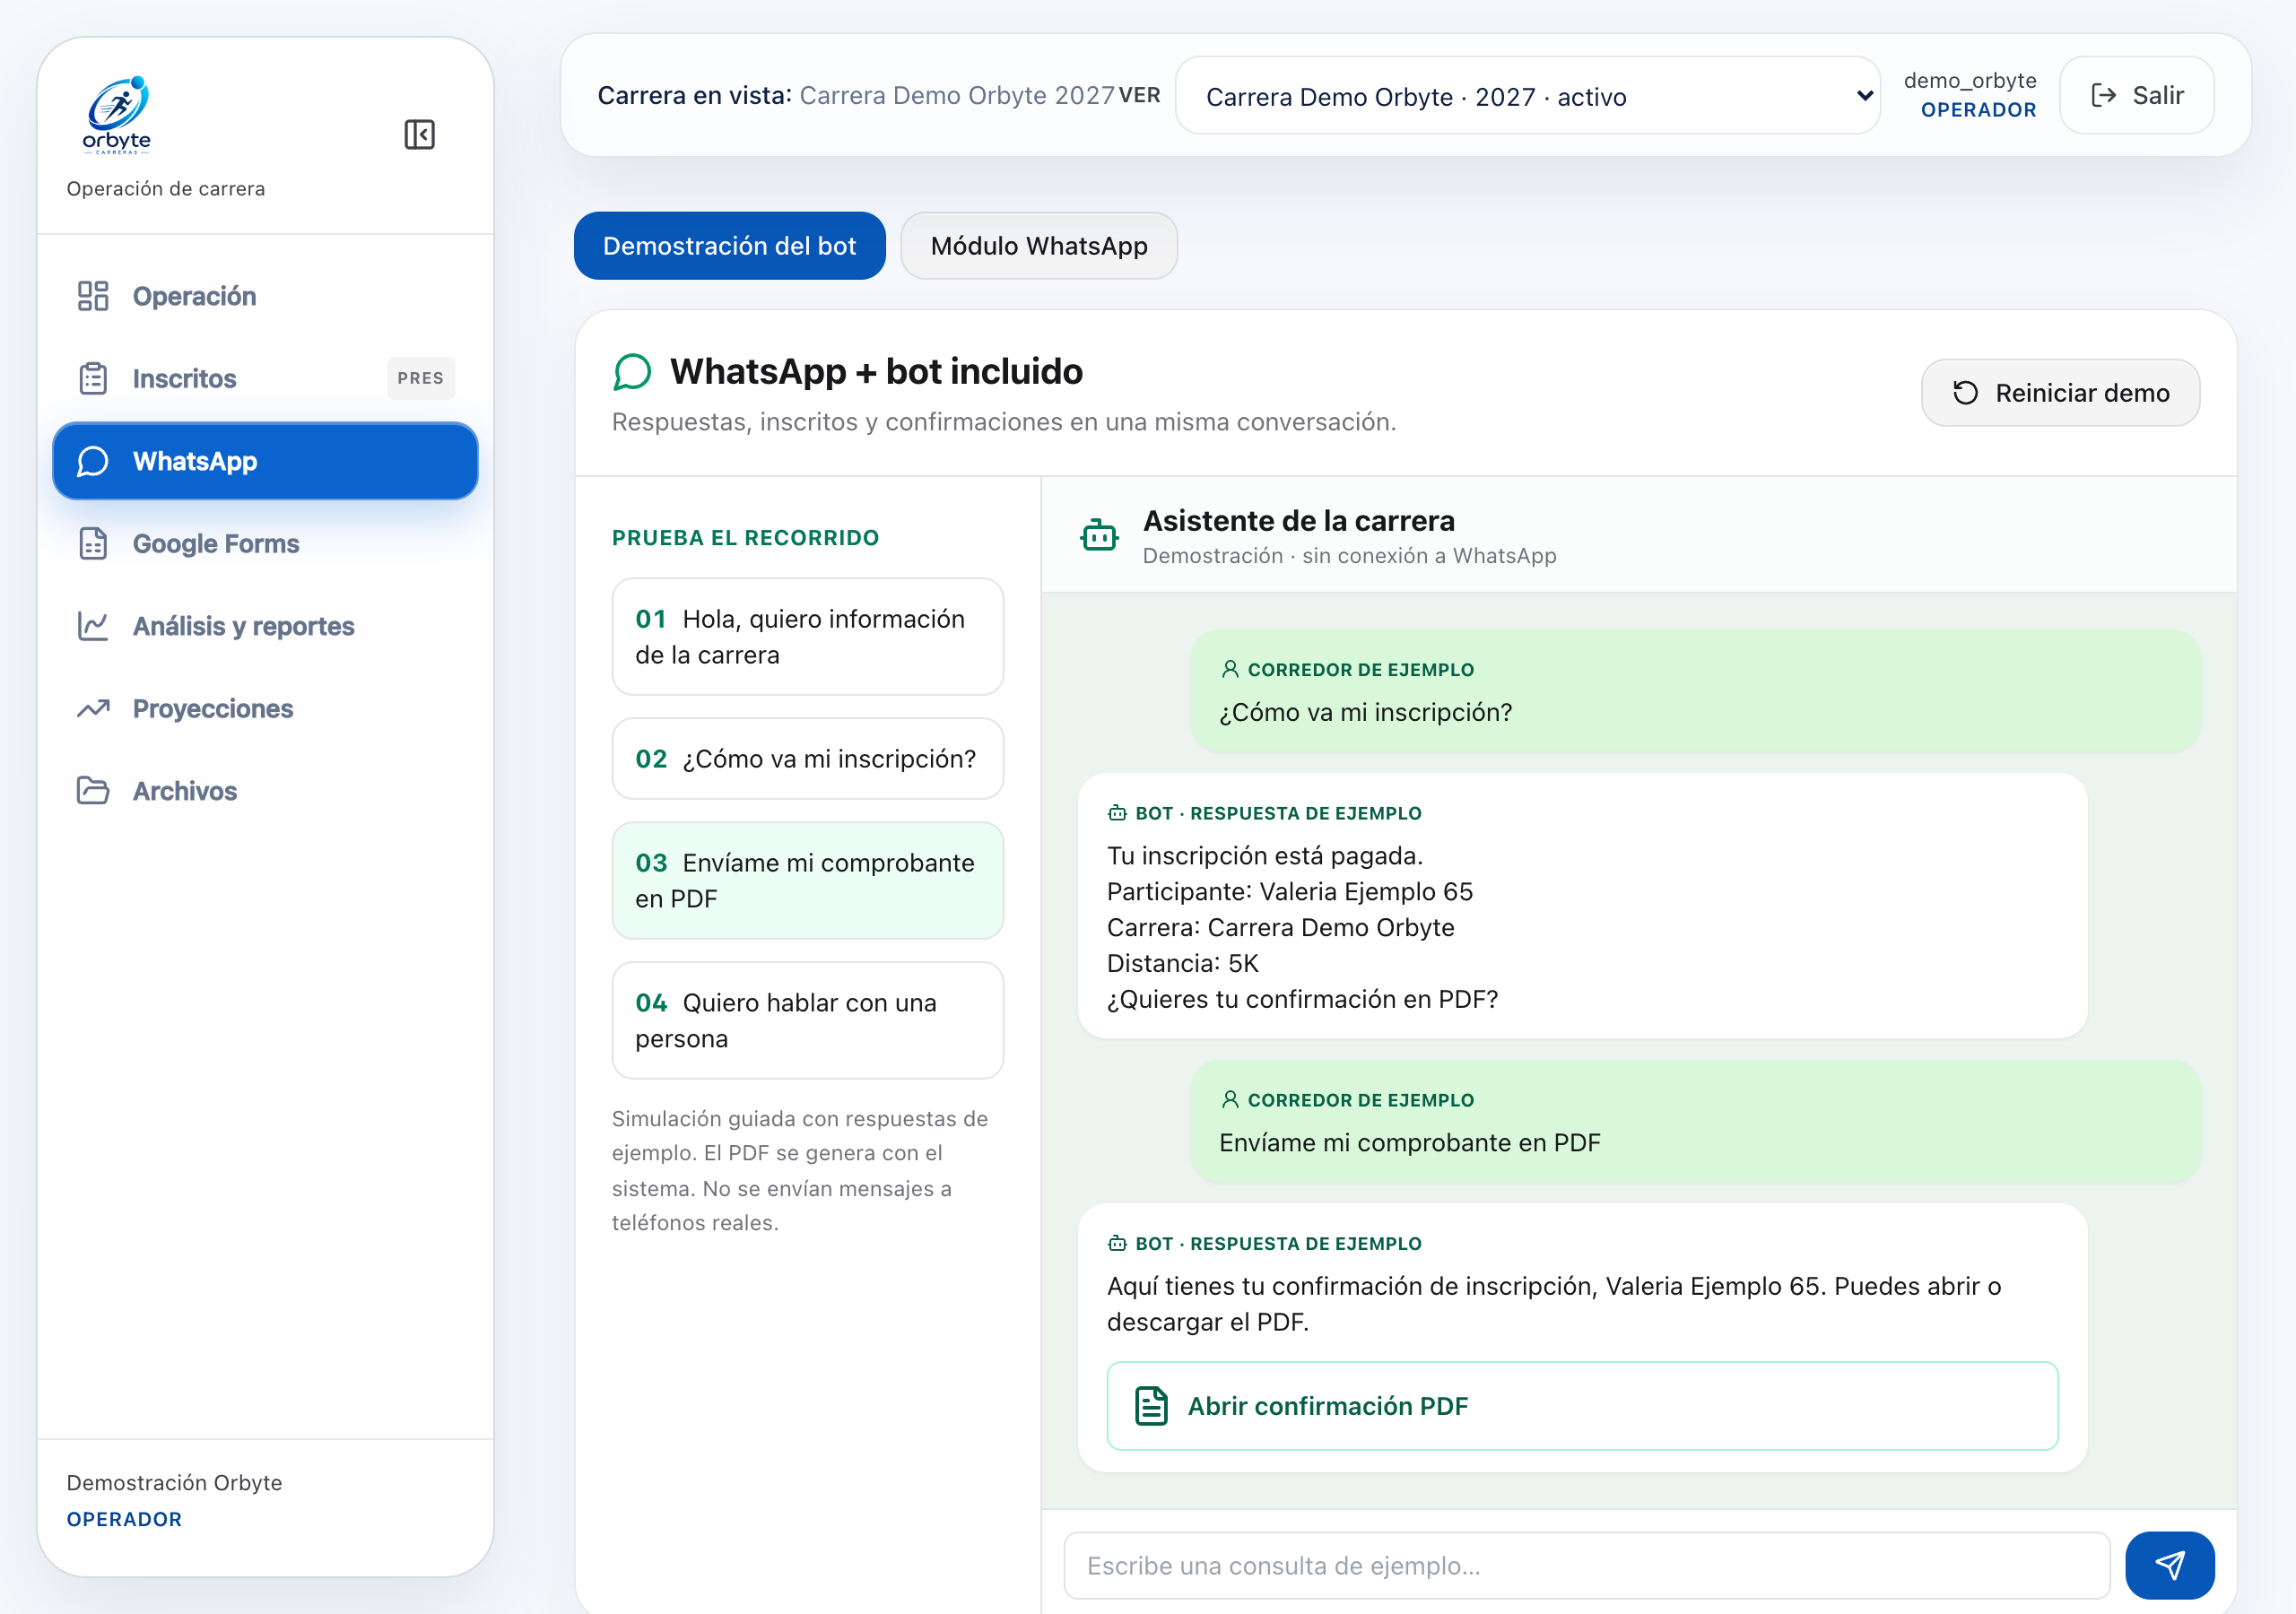Click the WhatsApp + bot incluido title
The width and height of the screenshot is (2296, 1614).
tap(876, 371)
